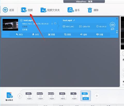The height and width of the screenshot is (106, 124).
Task: Open 输出格式 output format settings
Action: click(x=9, y=97)
